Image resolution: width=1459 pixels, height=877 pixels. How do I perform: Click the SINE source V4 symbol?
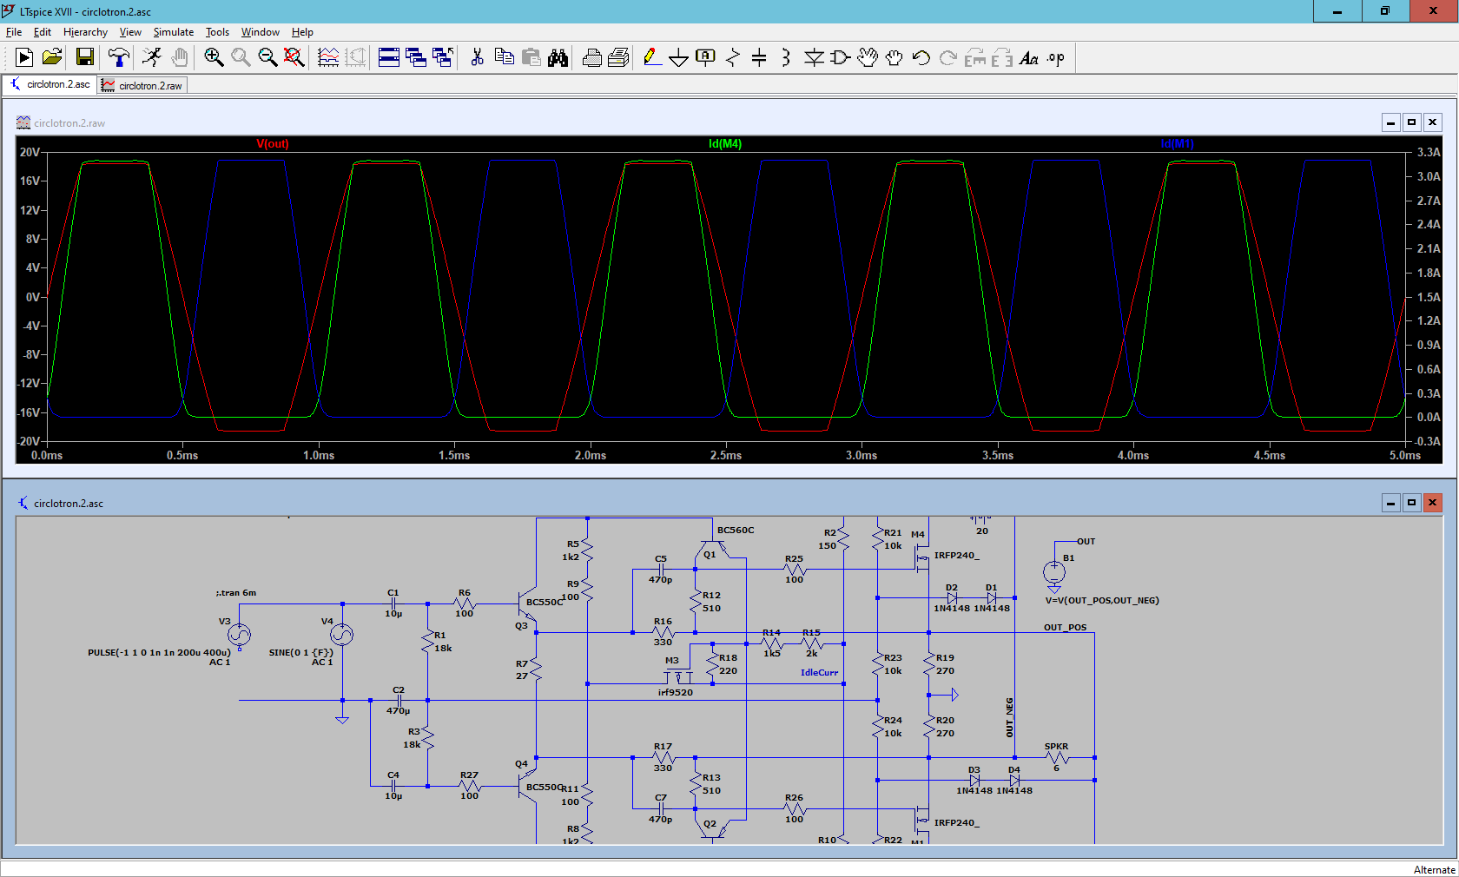tap(342, 635)
